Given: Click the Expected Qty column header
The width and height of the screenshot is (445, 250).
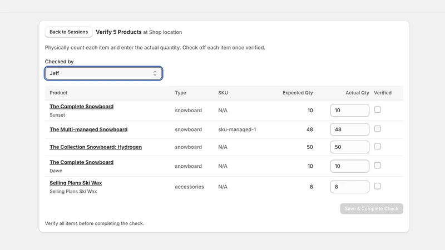Looking at the screenshot, I should pyautogui.click(x=298, y=93).
